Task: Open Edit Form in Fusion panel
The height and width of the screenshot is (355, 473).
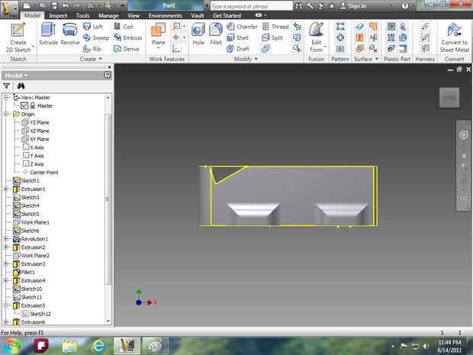Action: click(317, 37)
